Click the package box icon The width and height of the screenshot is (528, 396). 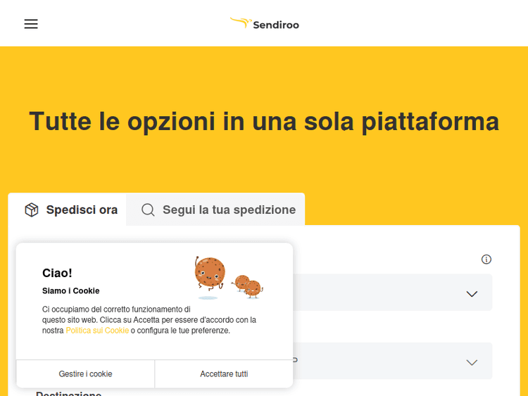(32, 210)
